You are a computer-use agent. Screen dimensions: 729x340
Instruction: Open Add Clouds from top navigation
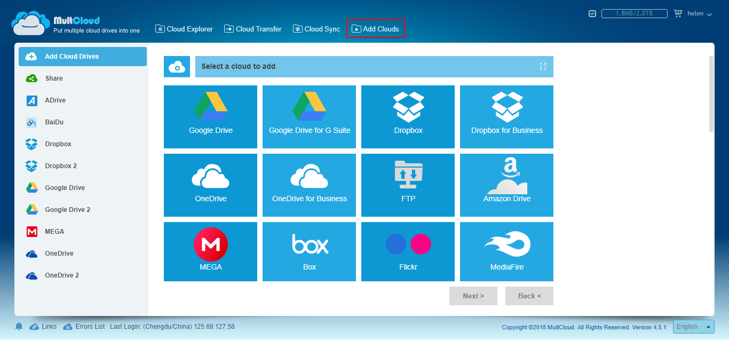coord(376,29)
